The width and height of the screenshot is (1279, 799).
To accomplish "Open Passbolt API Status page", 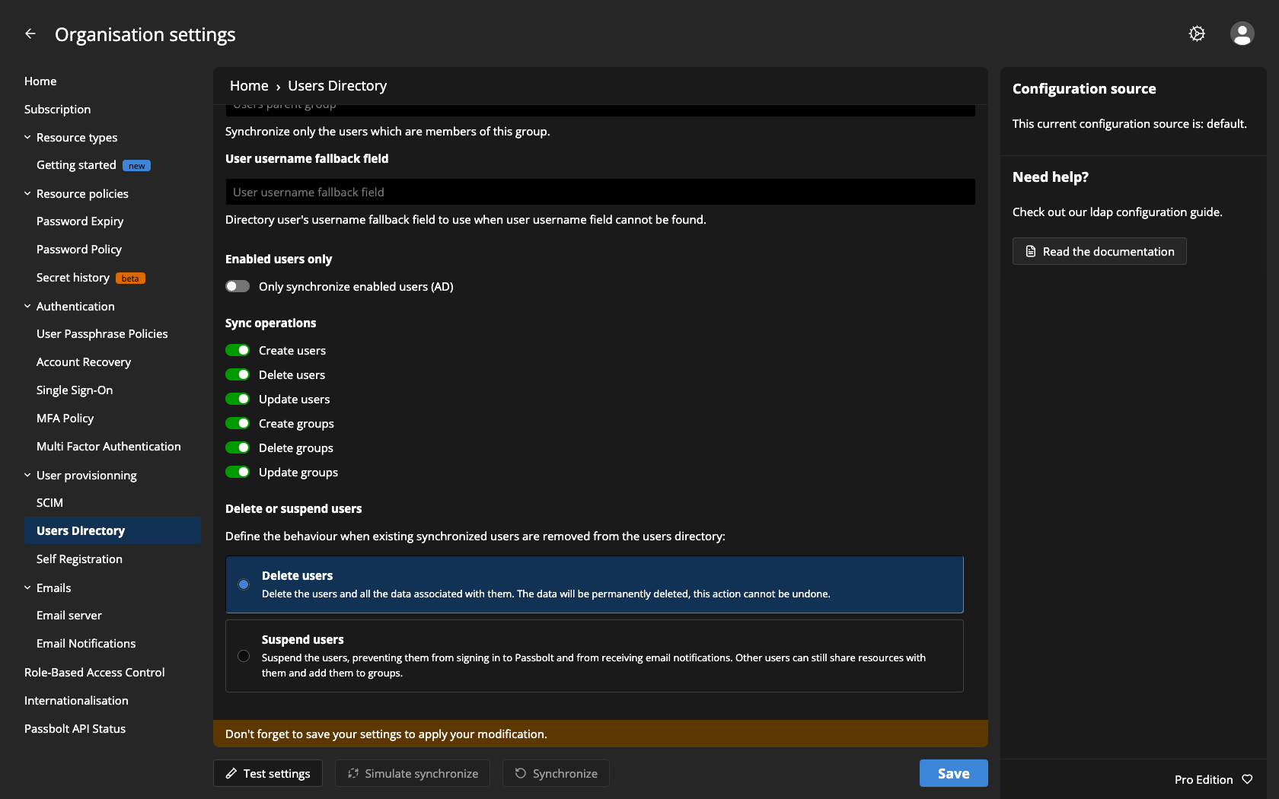I will point(75,728).
